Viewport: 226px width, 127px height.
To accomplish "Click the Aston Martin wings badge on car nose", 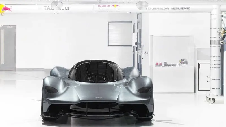I will coord(99,98).
